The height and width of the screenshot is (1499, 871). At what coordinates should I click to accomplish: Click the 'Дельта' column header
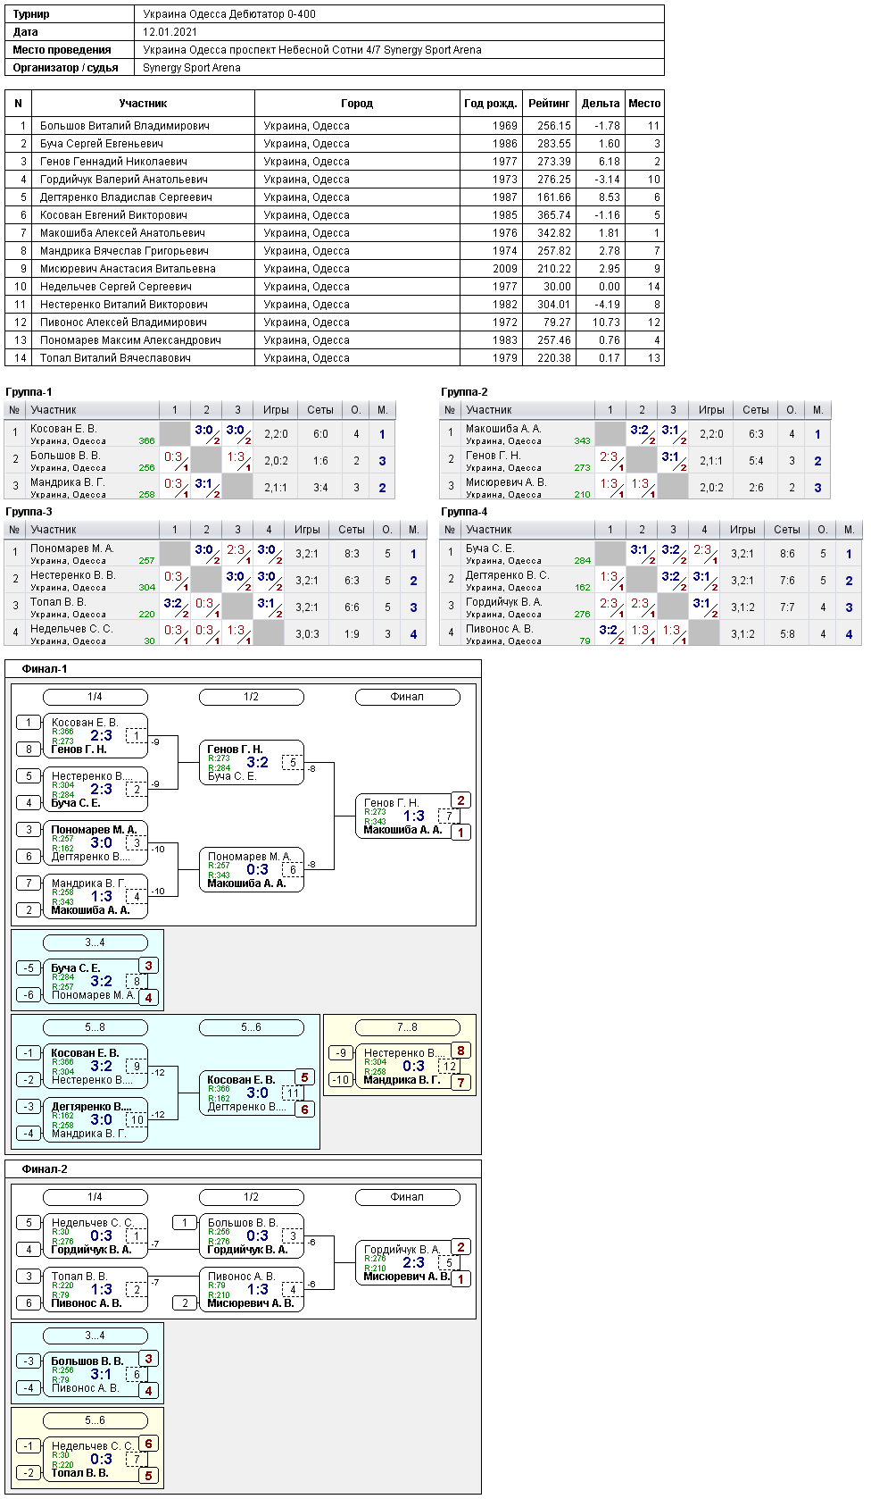[x=601, y=104]
